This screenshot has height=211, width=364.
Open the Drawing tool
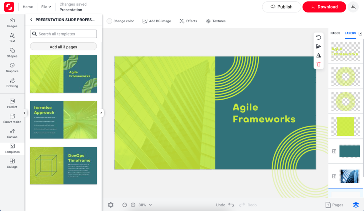pos(12,83)
